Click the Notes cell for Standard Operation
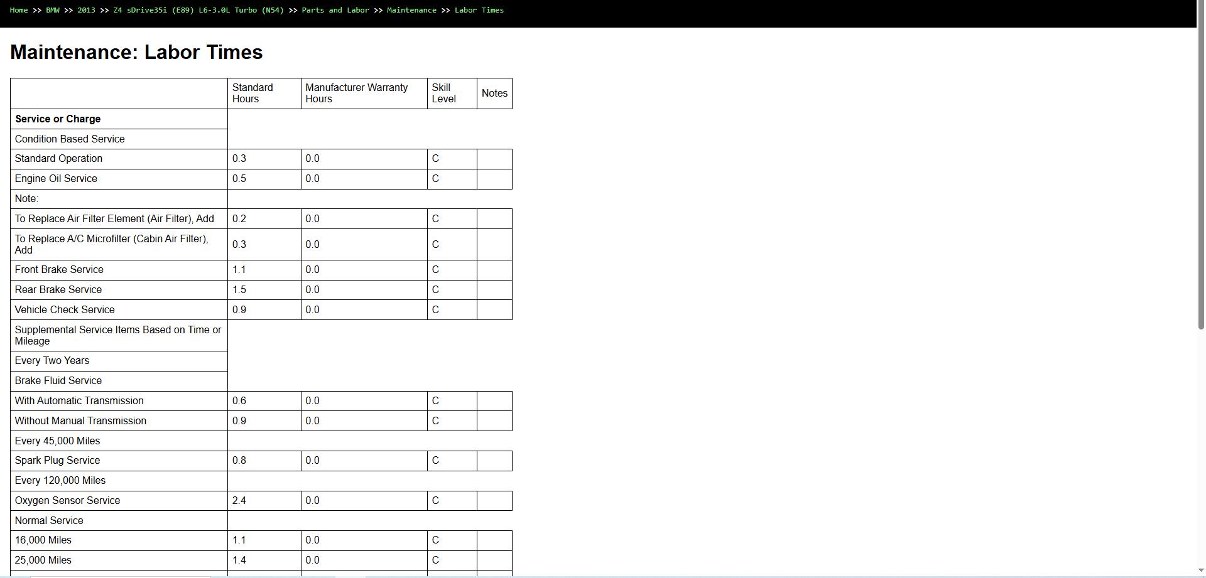This screenshot has width=1206, height=578. (x=494, y=159)
